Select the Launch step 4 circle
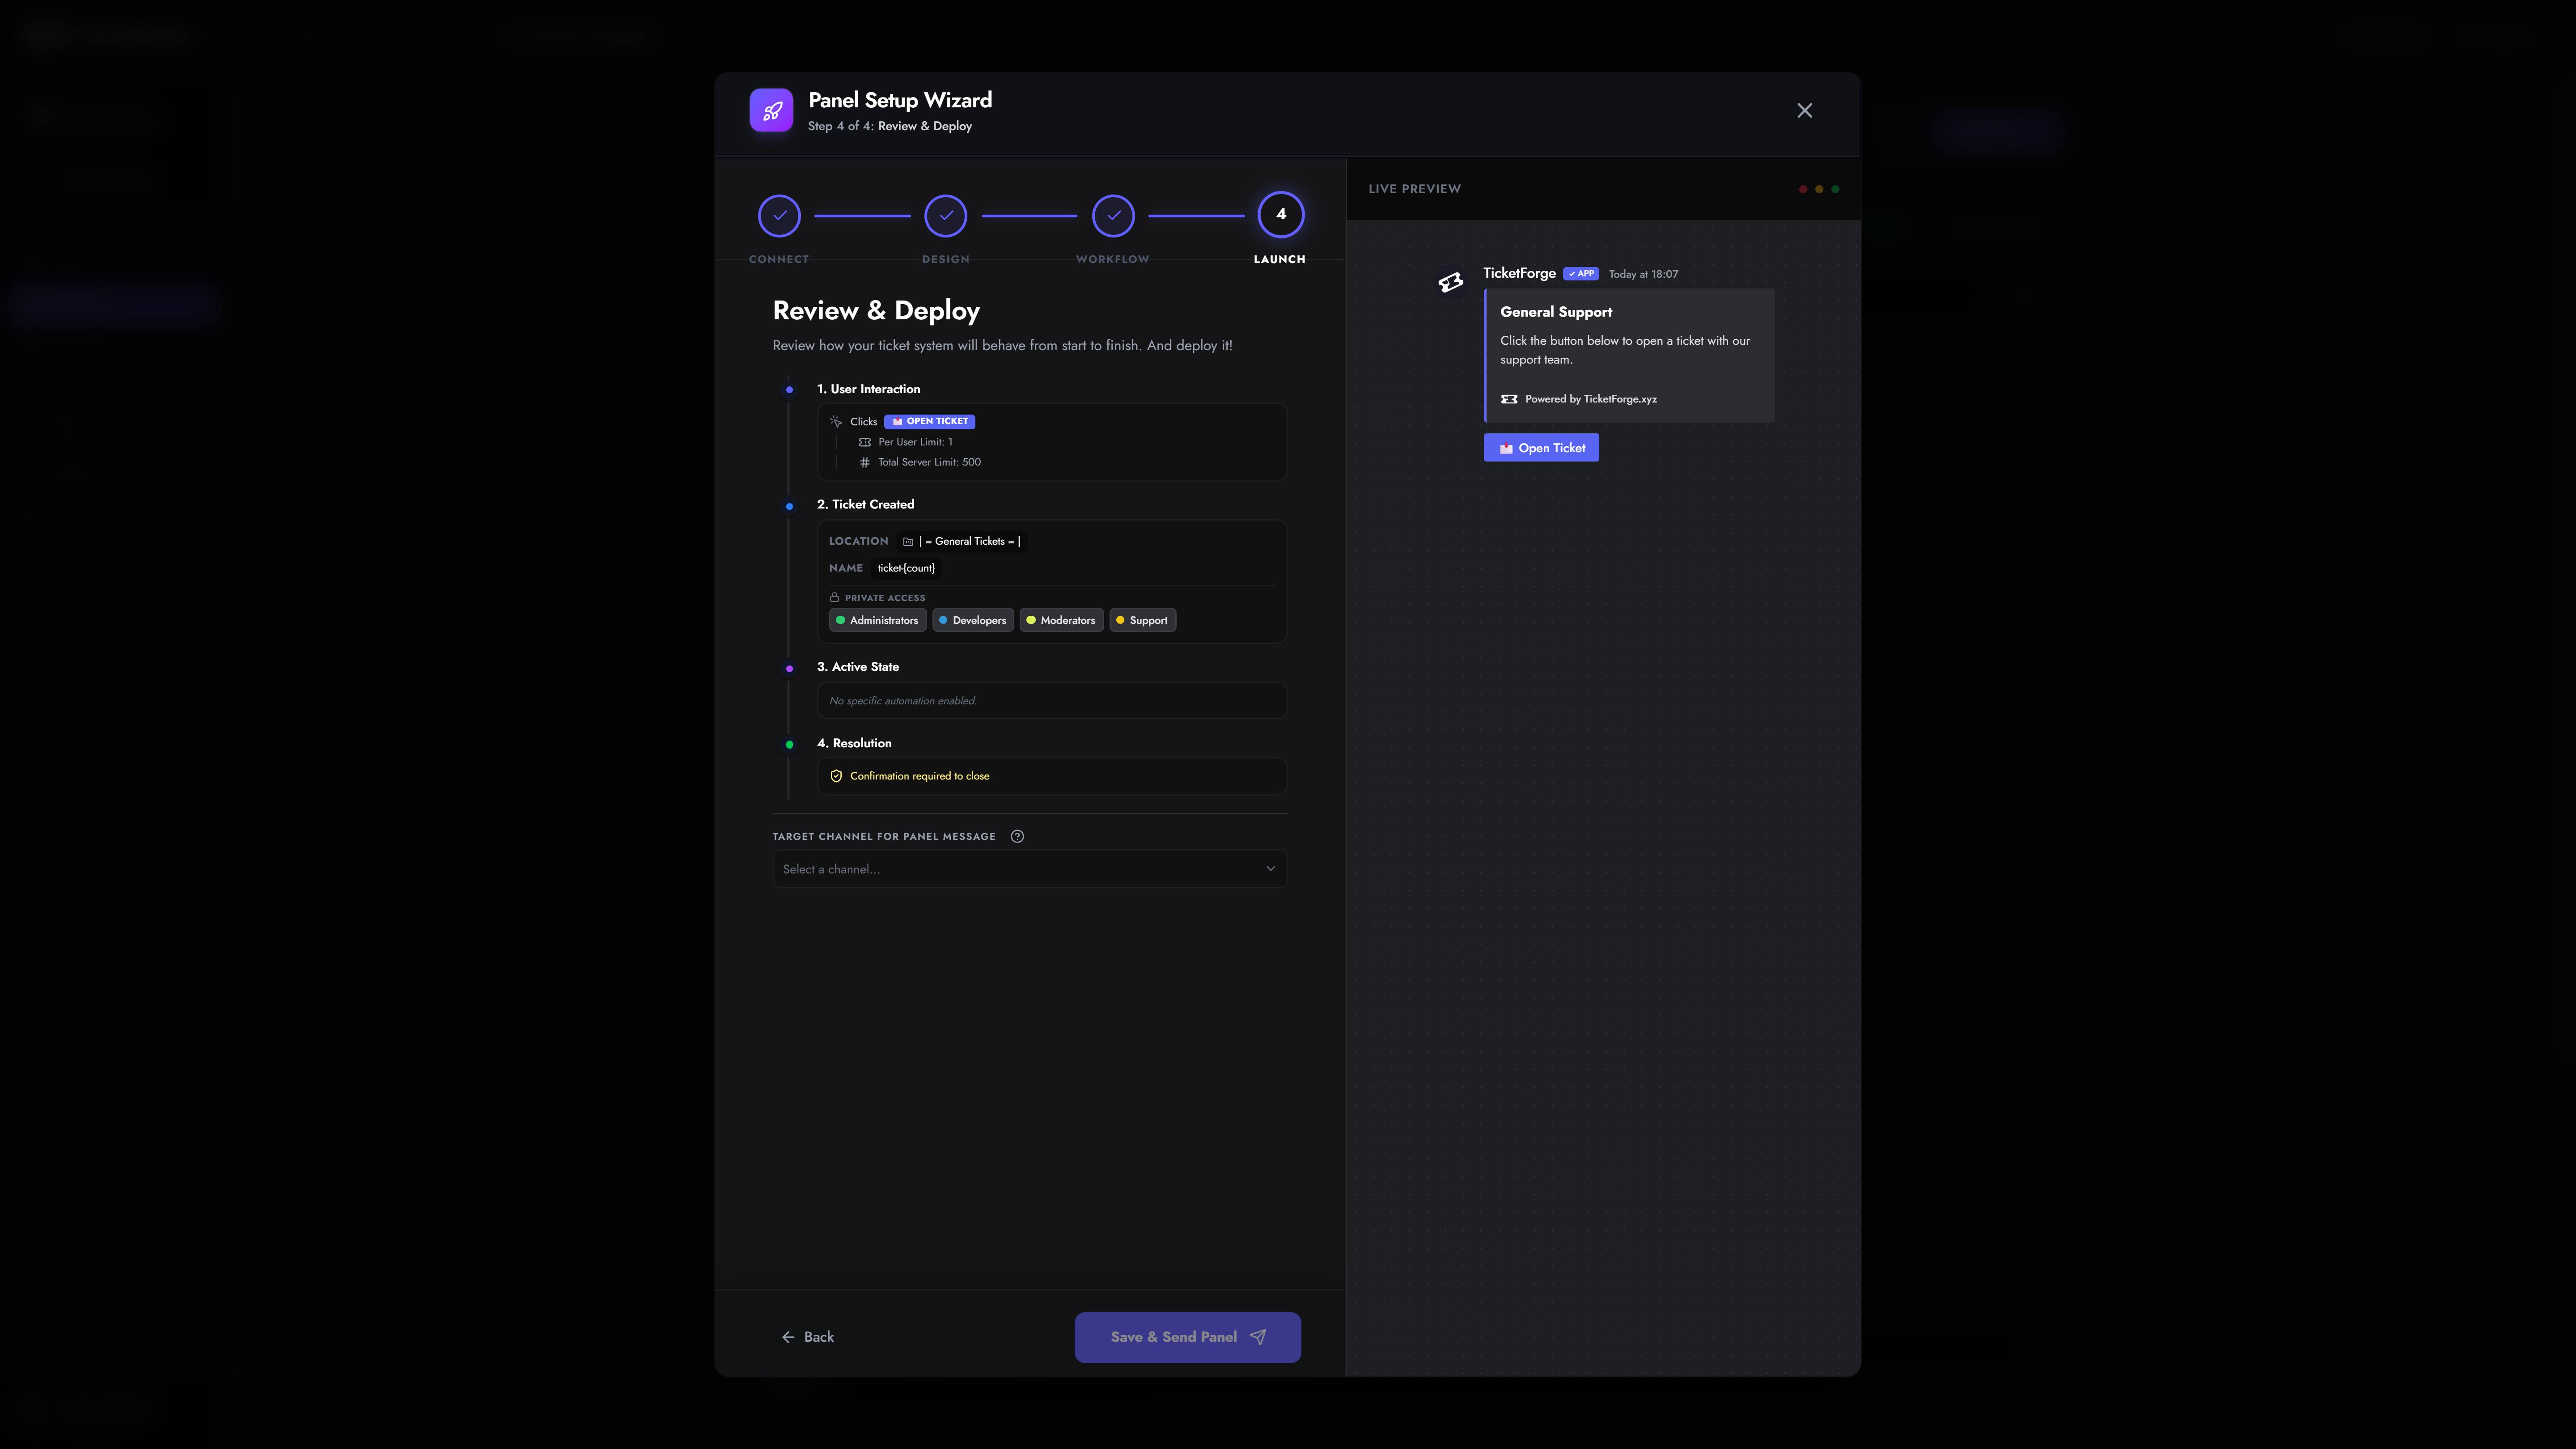 click(x=1281, y=214)
